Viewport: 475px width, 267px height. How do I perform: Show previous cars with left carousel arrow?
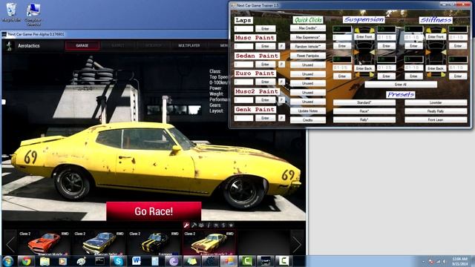[10, 244]
